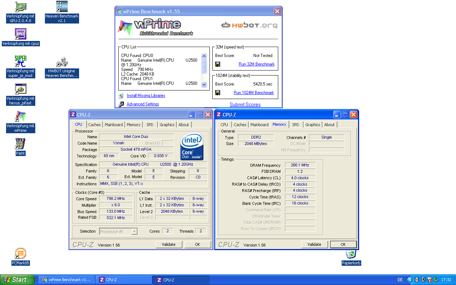456x285 pixels.
Task: Click the save icon under 32M speed test
Action: (218, 64)
